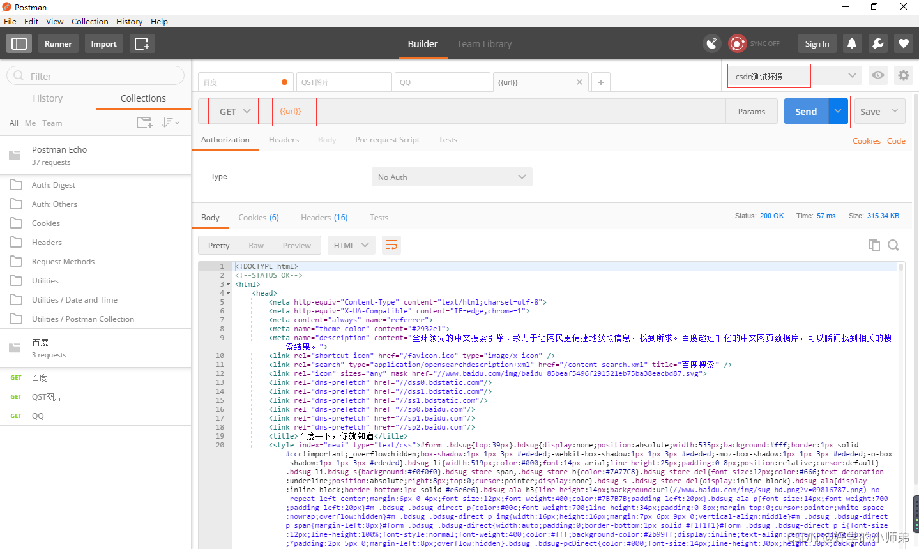Image resolution: width=919 pixels, height=549 pixels.
Task: Open the Postman Echo collection folder
Action: pyautogui.click(x=96, y=155)
